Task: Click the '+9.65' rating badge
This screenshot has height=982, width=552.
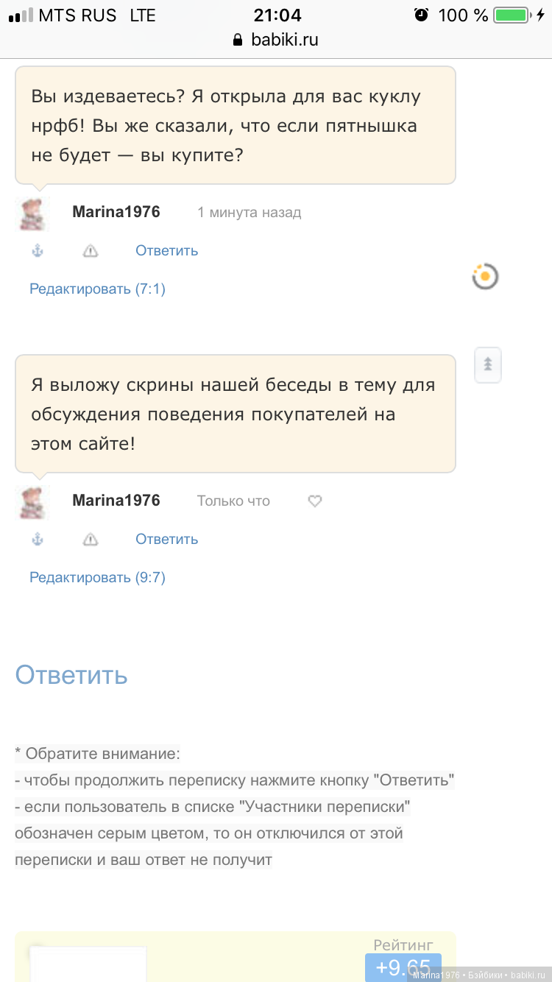Action: 403,968
